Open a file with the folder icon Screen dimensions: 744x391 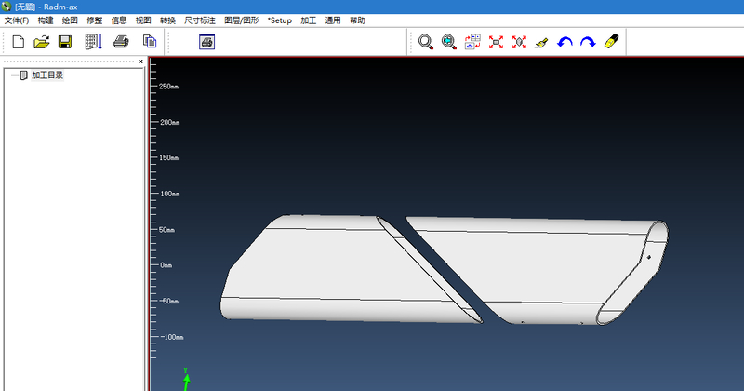tap(42, 42)
